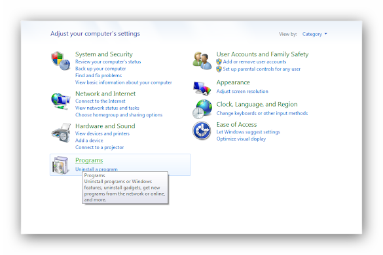Select Add a device link
This screenshot has width=383, height=255.
(x=89, y=141)
